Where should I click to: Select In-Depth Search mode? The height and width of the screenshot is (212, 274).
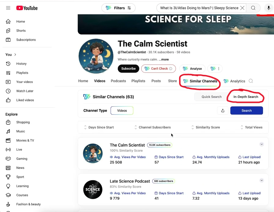[x=246, y=97]
